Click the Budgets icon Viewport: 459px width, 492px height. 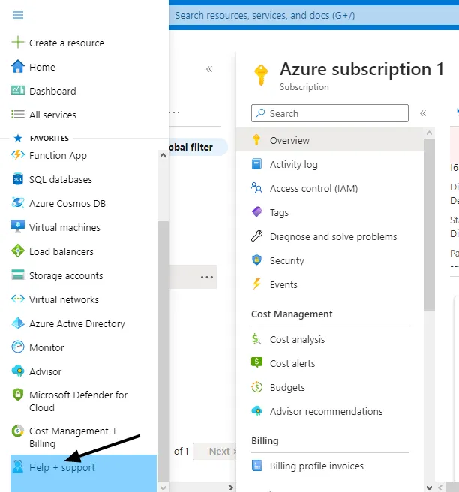tap(256, 387)
